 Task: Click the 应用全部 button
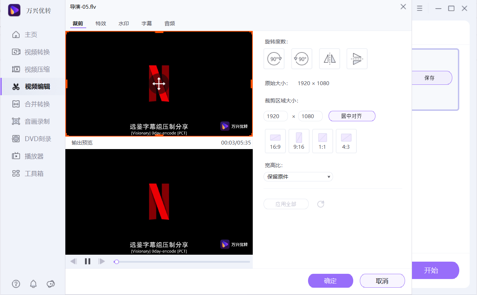[286, 204]
